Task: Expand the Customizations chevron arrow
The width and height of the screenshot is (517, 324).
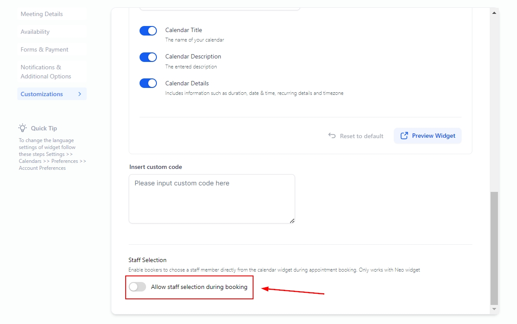Action: point(80,94)
